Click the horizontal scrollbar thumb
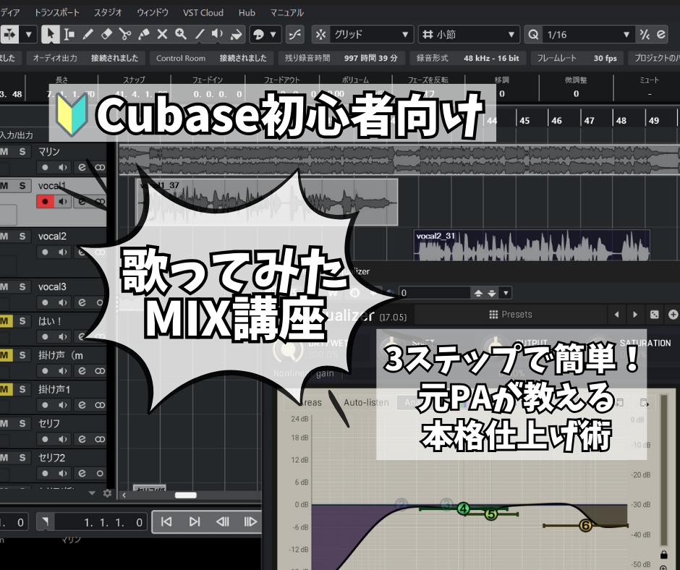 click(186, 495)
